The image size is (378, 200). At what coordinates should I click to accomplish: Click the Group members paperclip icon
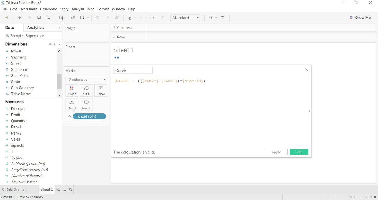coord(141,18)
